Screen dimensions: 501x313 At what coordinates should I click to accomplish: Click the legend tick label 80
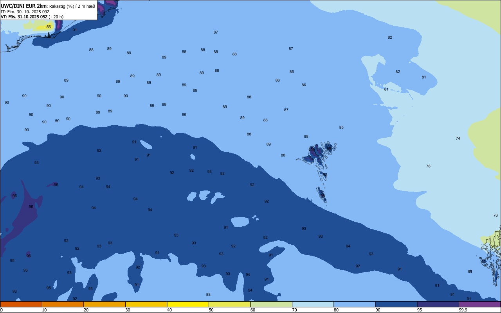pos(336,310)
